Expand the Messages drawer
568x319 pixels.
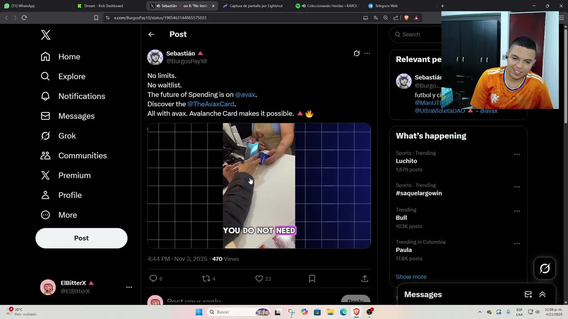point(542,295)
